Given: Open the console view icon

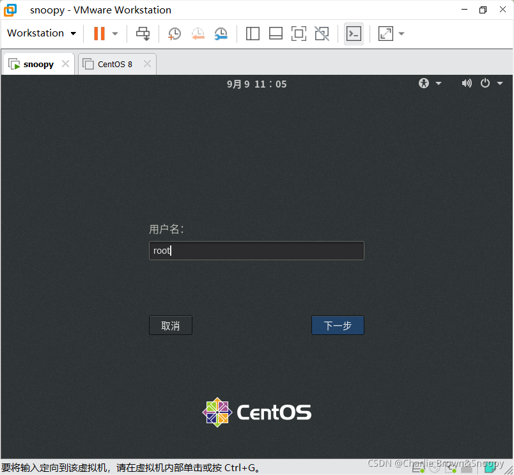Looking at the screenshot, I should point(354,34).
